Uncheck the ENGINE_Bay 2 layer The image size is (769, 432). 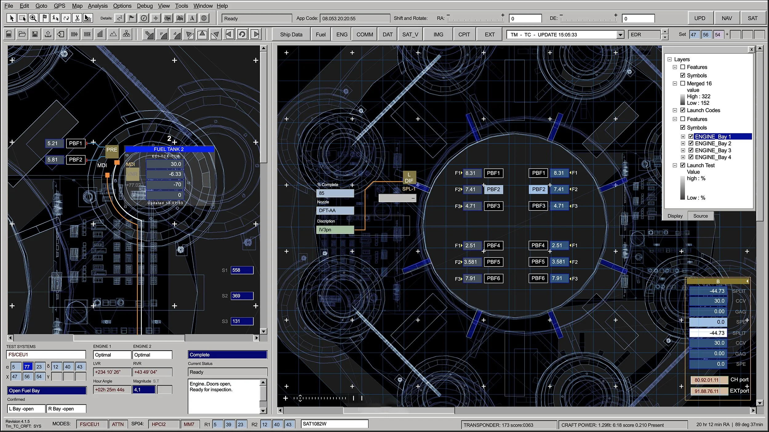tap(691, 143)
